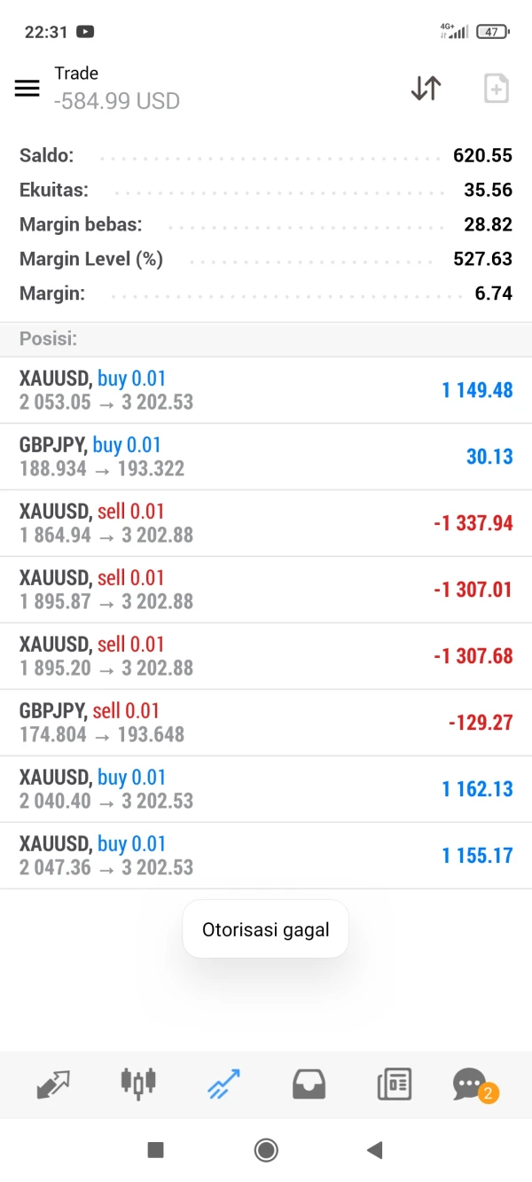The width and height of the screenshot is (532, 1182).
Task: Open Messages chat bubble with badge
Action: [472, 1084]
